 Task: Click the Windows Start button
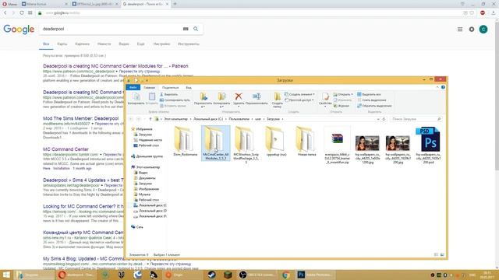6,275
